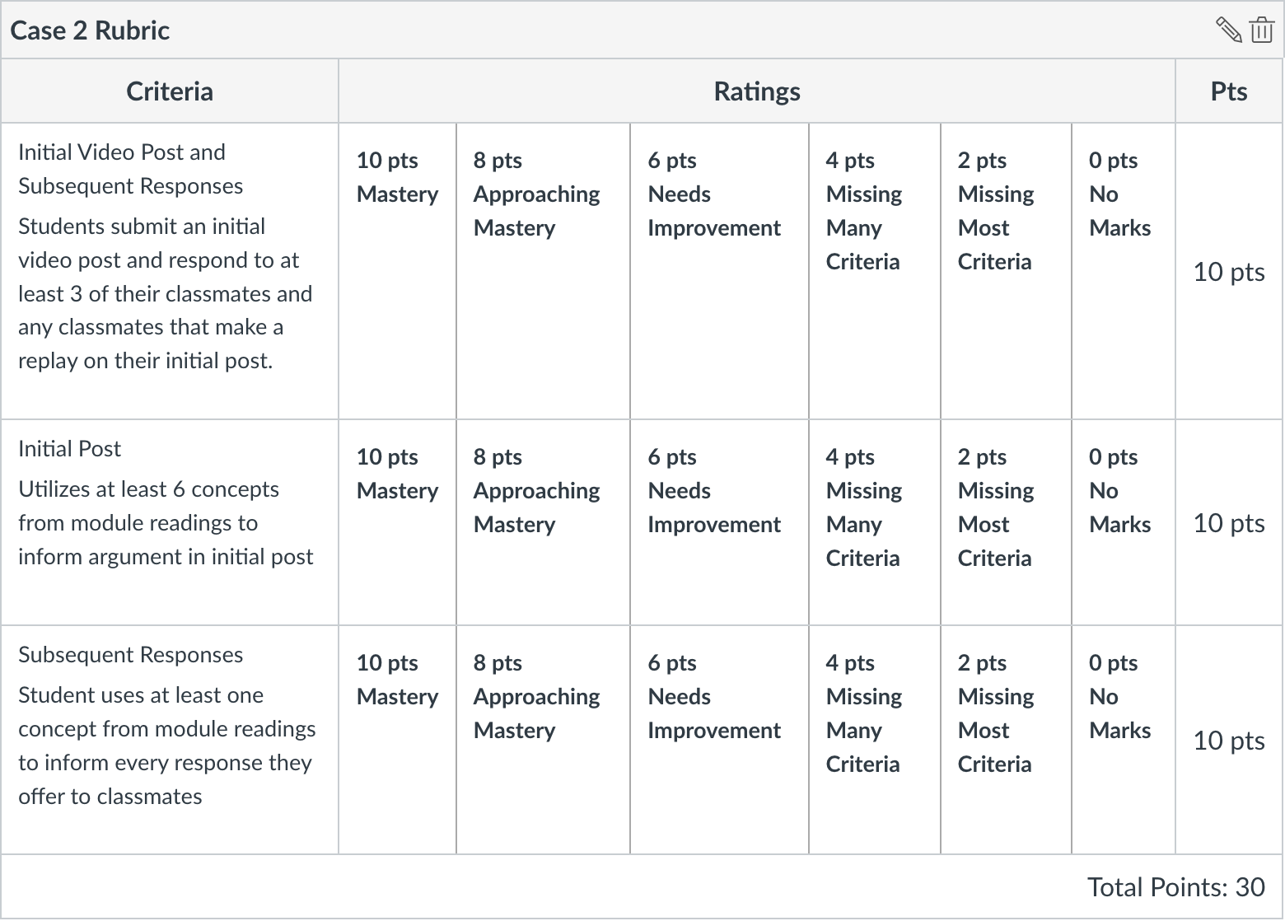Click the Ratings column header
Screen dimensions: 1285x921
(x=756, y=91)
